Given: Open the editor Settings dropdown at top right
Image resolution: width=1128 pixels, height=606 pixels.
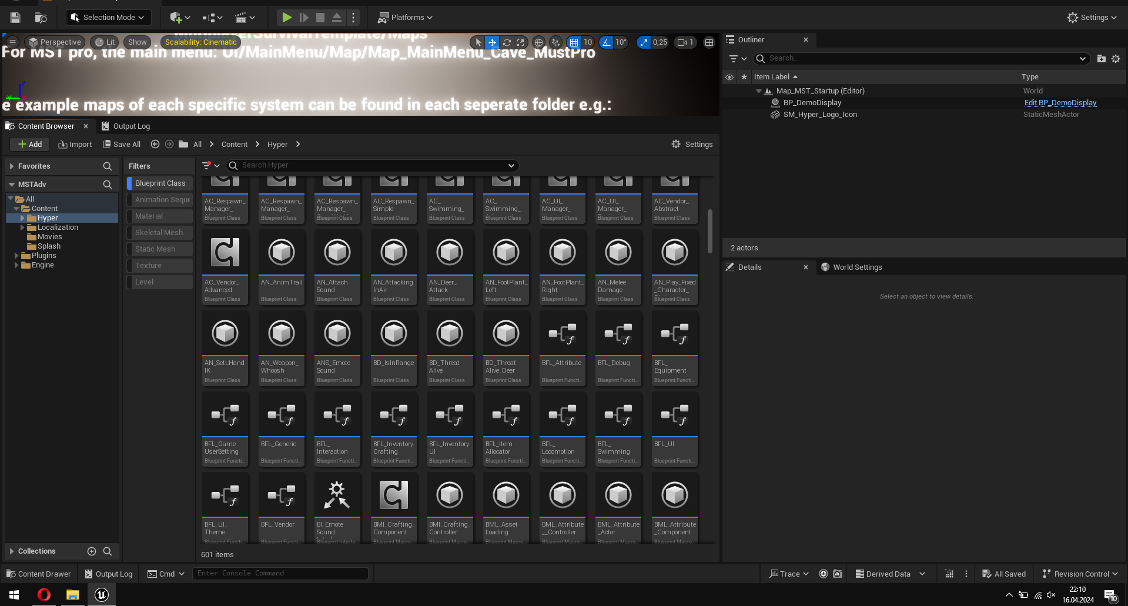Looking at the screenshot, I should pyautogui.click(x=1092, y=18).
